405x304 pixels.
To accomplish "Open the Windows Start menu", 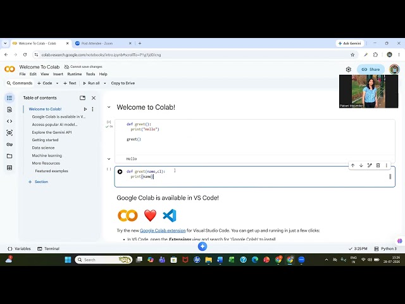I will pyautogui.click(x=68, y=260).
